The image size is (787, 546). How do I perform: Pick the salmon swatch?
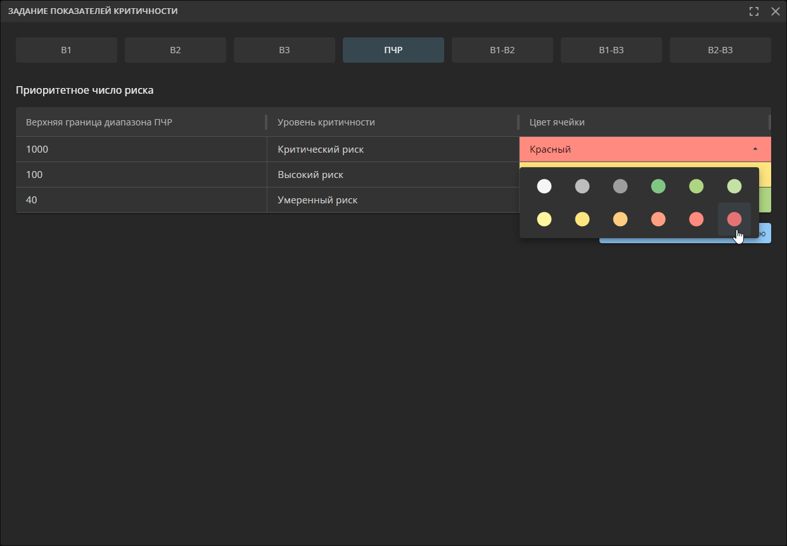658,219
